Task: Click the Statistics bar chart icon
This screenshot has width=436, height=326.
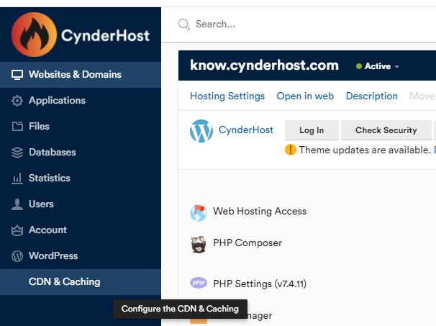Action: tap(17, 178)
